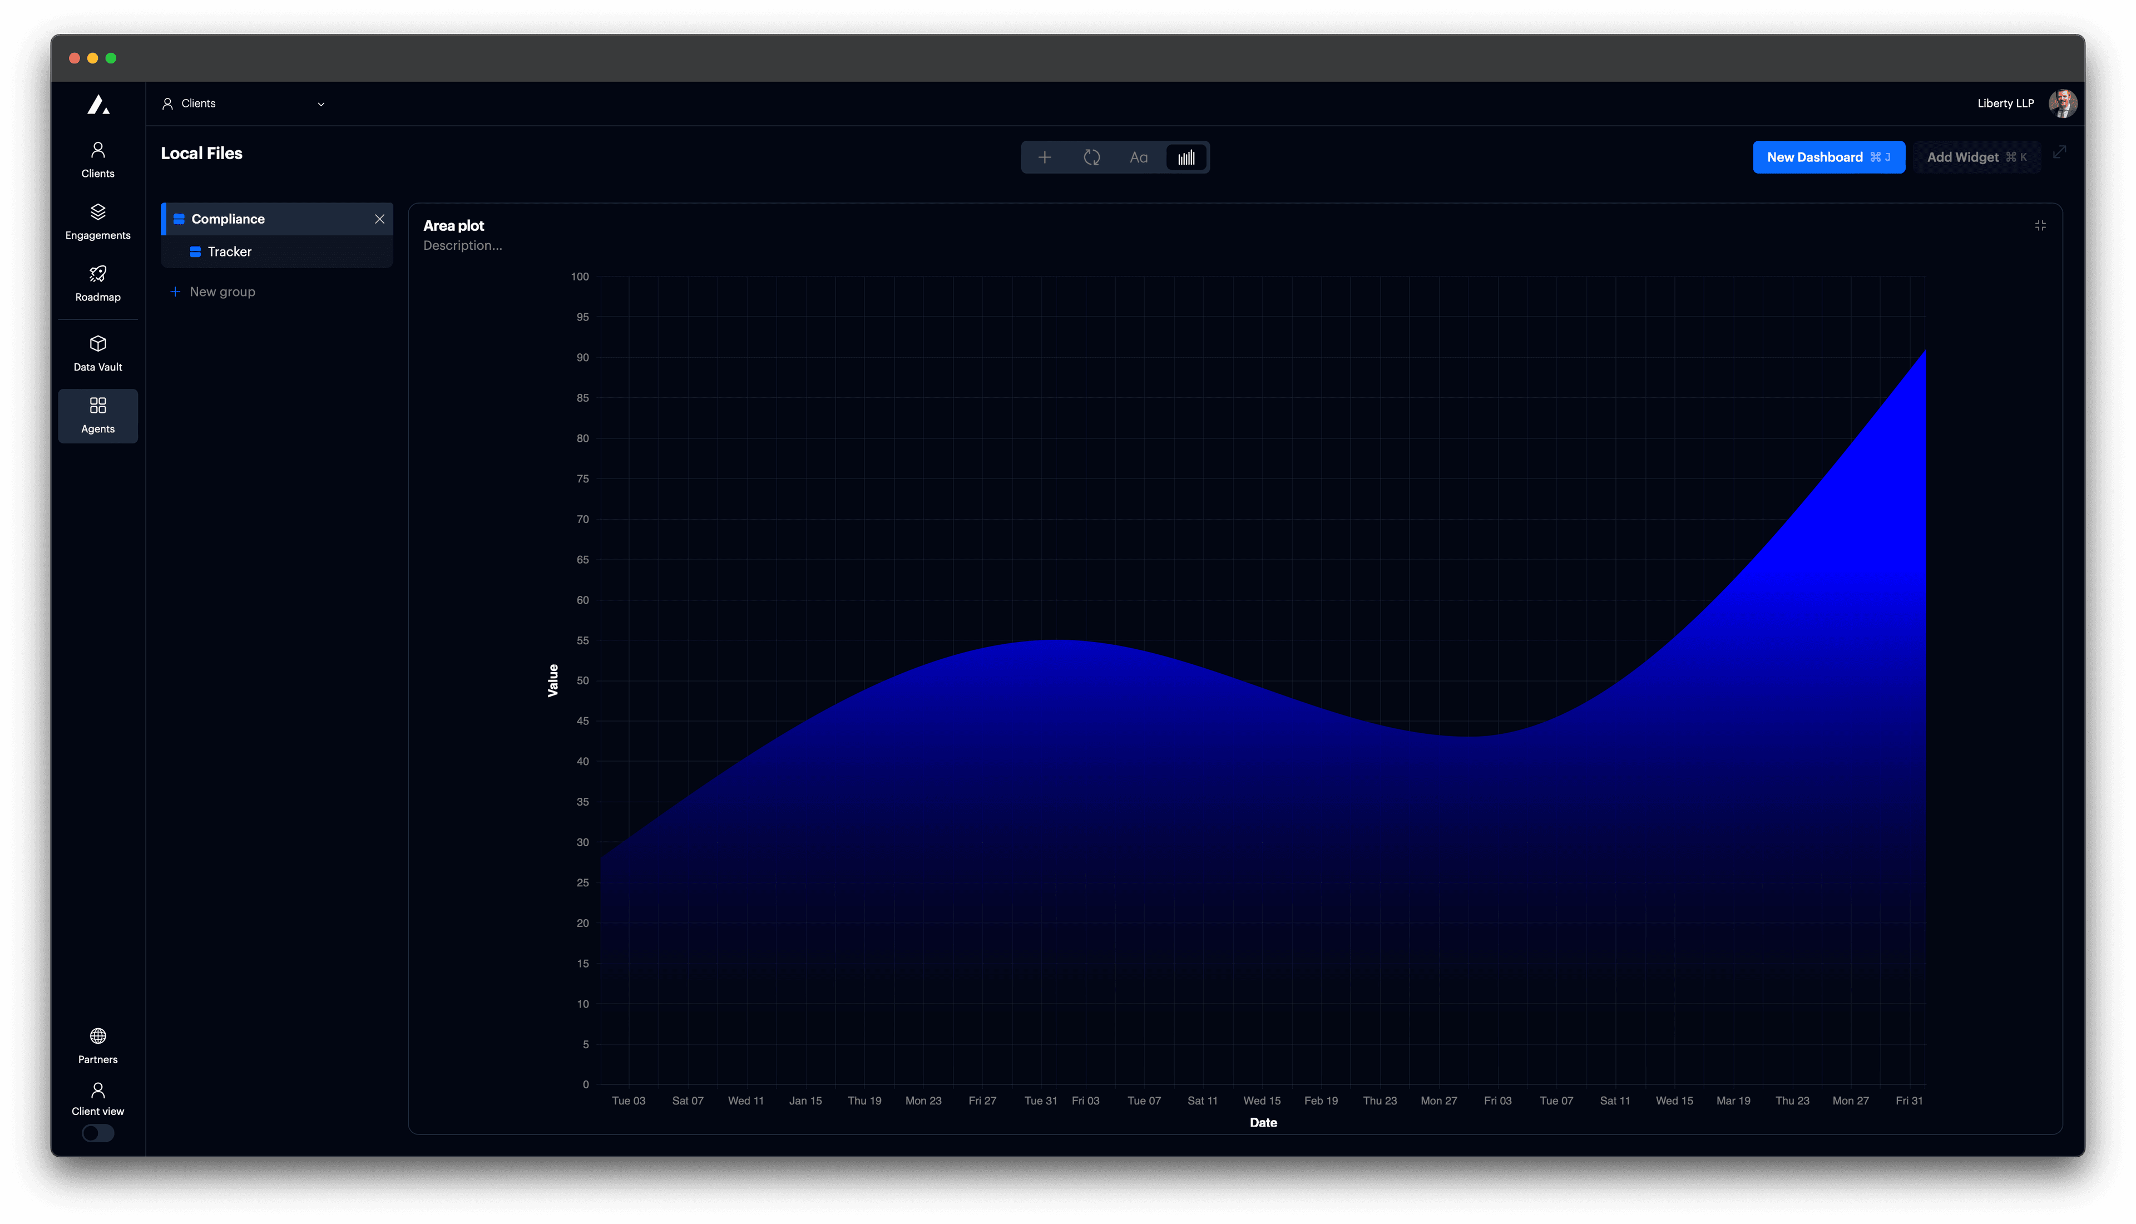Open the Clients dropdown at the top
The width and height of the screenshot is (2136, 1224).
244,103
